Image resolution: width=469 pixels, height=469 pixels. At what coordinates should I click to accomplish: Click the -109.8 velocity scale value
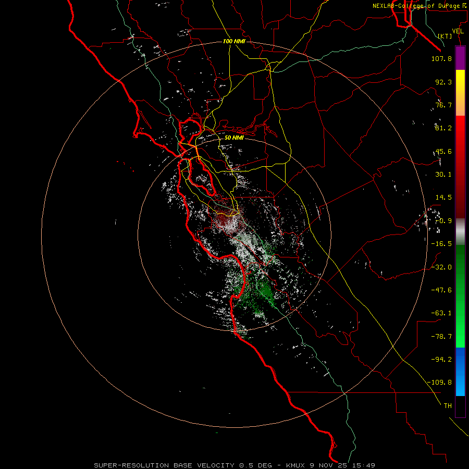[440, 382]
